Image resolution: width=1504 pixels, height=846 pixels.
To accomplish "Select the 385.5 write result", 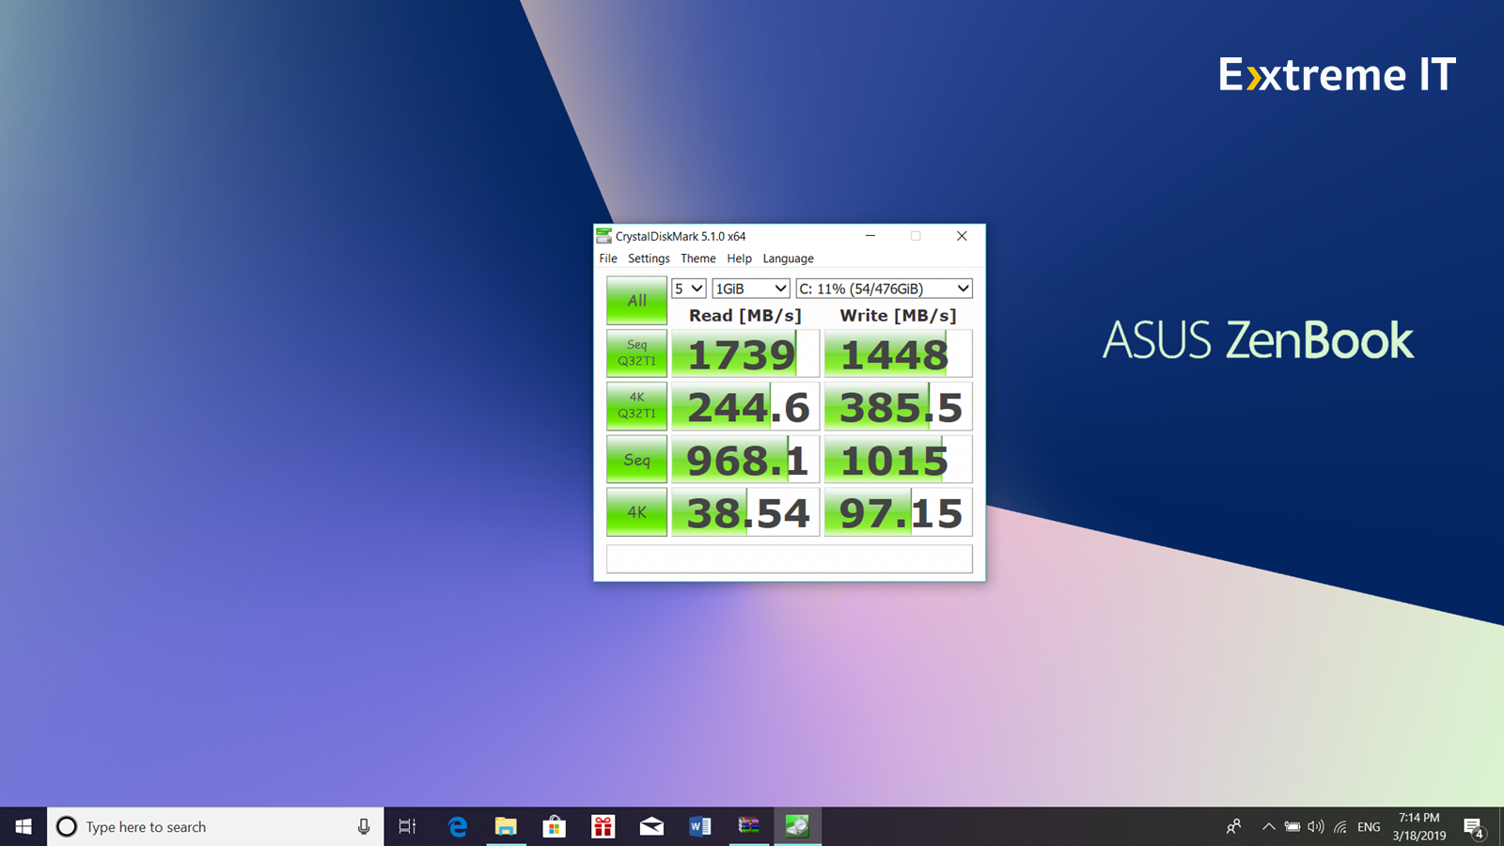I will (x=898, y=406).
